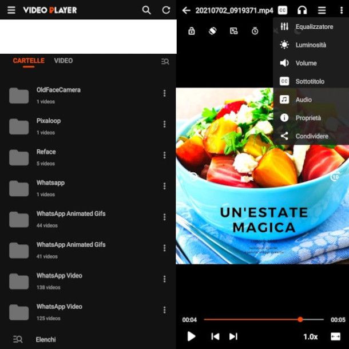Click the file name 20210702_0919371.mp4

tap(234, 10)
